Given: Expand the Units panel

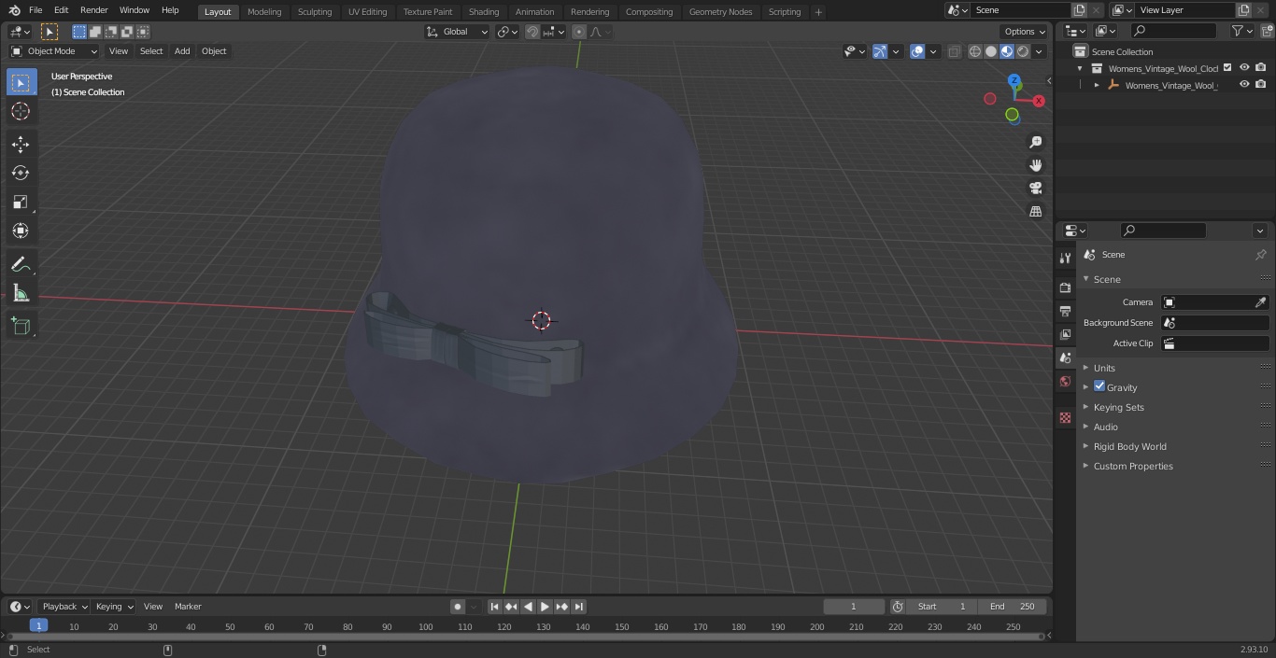Looking at the screenshot, I should point(1103,368).
